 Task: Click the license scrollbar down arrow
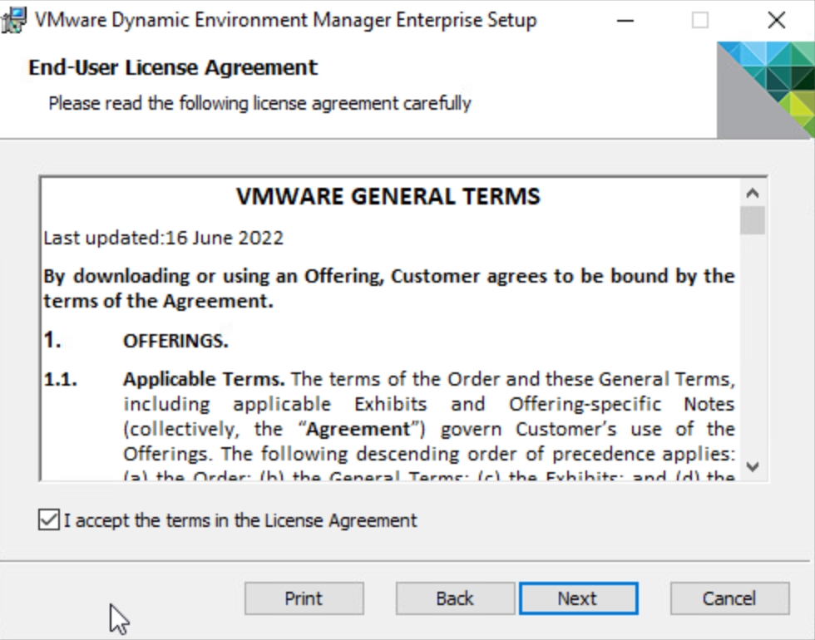[753, 467]
